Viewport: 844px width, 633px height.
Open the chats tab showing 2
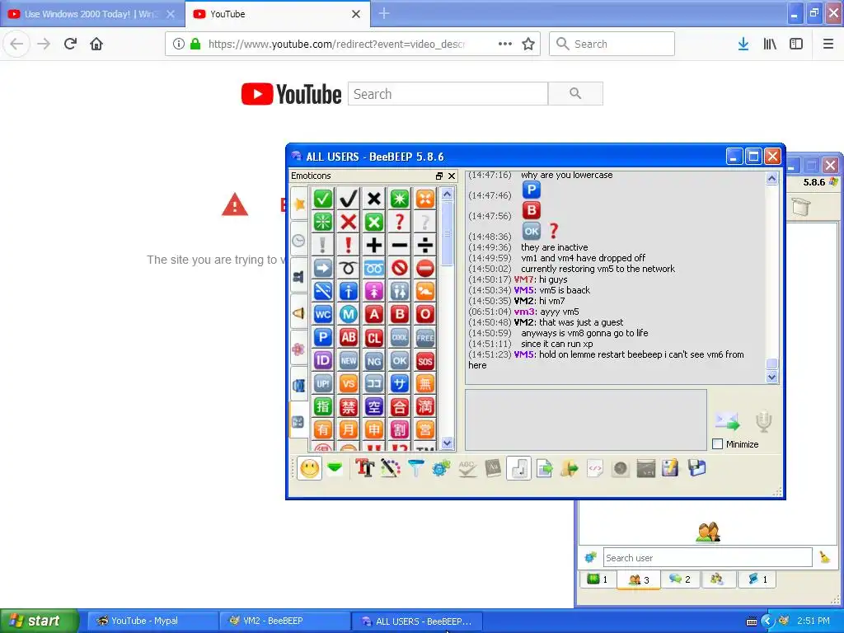click(679, 579)
